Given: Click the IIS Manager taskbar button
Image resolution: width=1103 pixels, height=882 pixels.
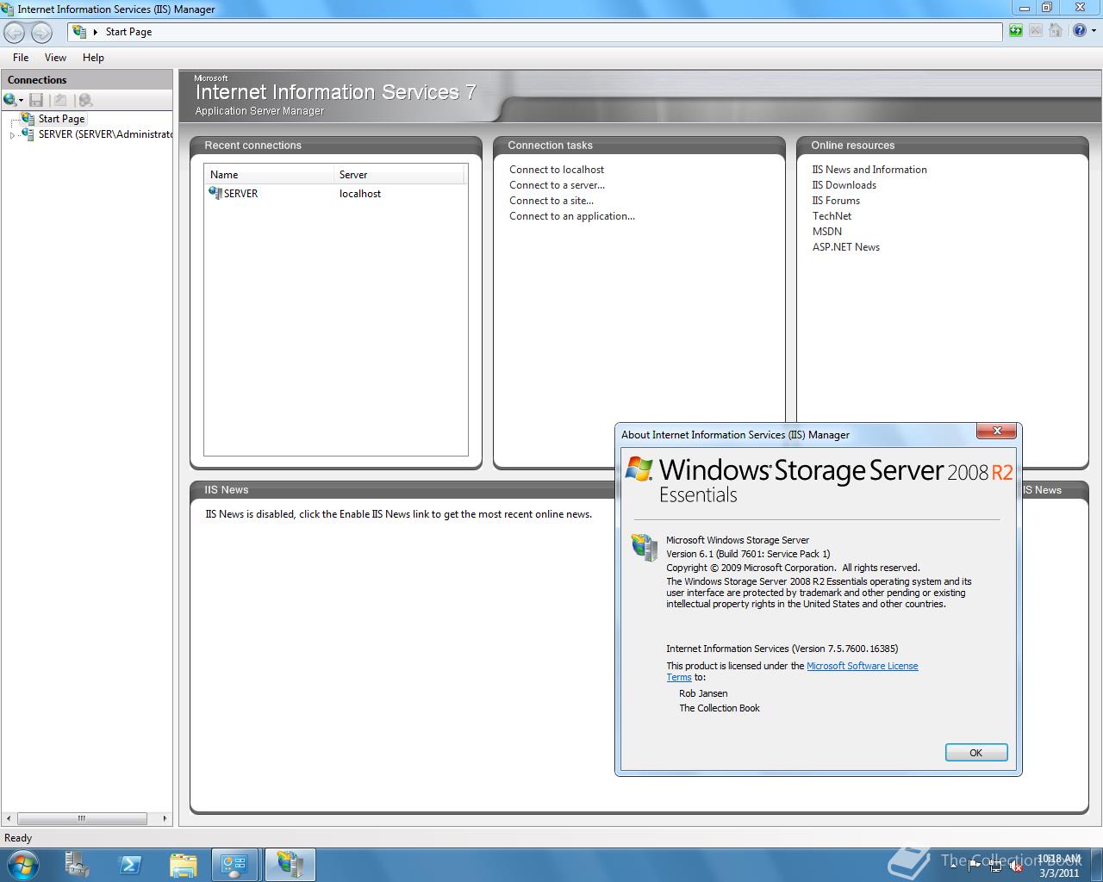Looking at the screenshot, I should [x=290, y=865].
